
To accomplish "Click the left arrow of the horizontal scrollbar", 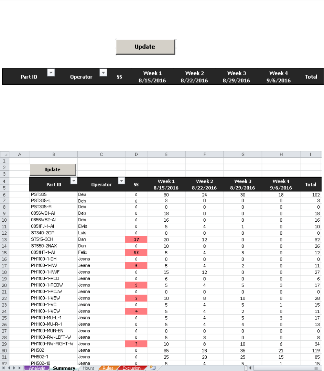I will coord(250,368).
